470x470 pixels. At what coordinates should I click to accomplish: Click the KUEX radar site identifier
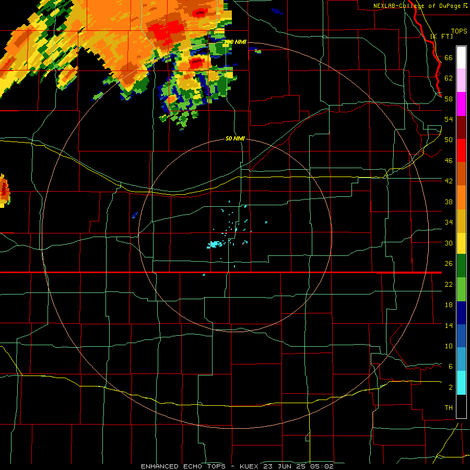point(250,466)
